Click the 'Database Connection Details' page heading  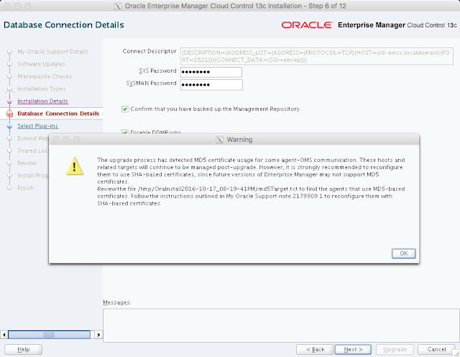pyautogui.click(x=64, y=25)
